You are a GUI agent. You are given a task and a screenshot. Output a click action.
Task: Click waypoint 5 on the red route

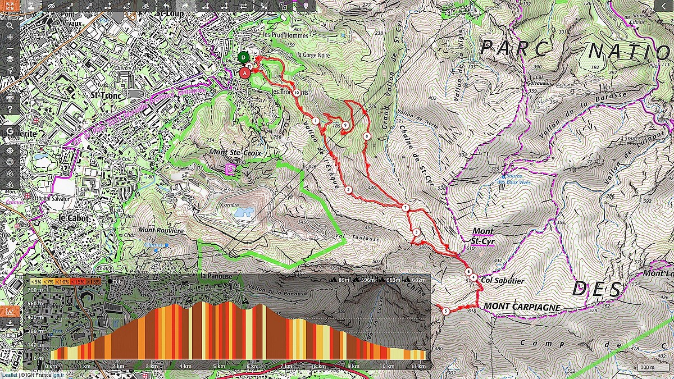(445, 310)
